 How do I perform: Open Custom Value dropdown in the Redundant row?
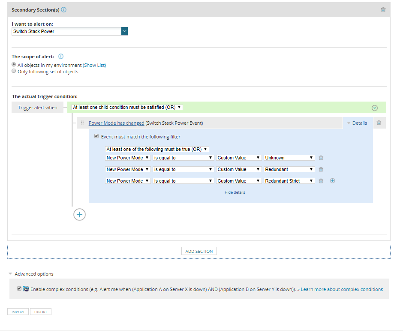[x=239, y=169]
